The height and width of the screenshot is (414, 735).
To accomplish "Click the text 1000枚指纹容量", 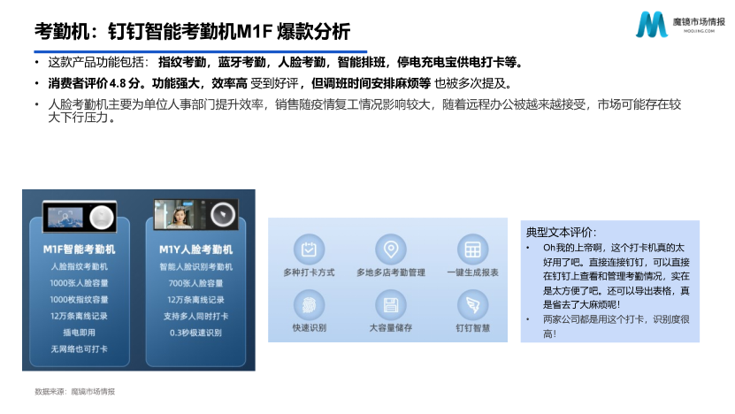I will (80, 299).
